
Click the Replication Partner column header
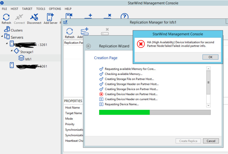coord(74,43)
